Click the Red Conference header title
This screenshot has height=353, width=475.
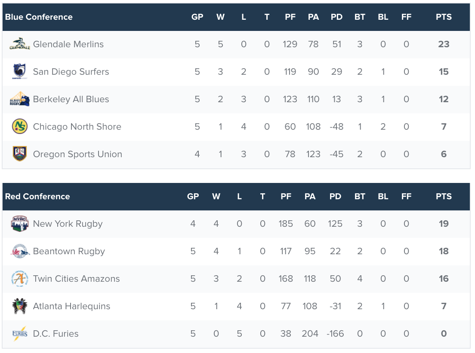(x=37, y=197)
